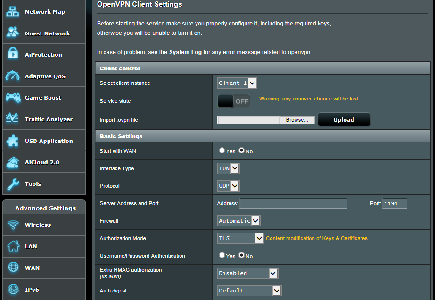Go to Adaptive QoS menu label
The image size is (435, 300).
tap(45, 76)
